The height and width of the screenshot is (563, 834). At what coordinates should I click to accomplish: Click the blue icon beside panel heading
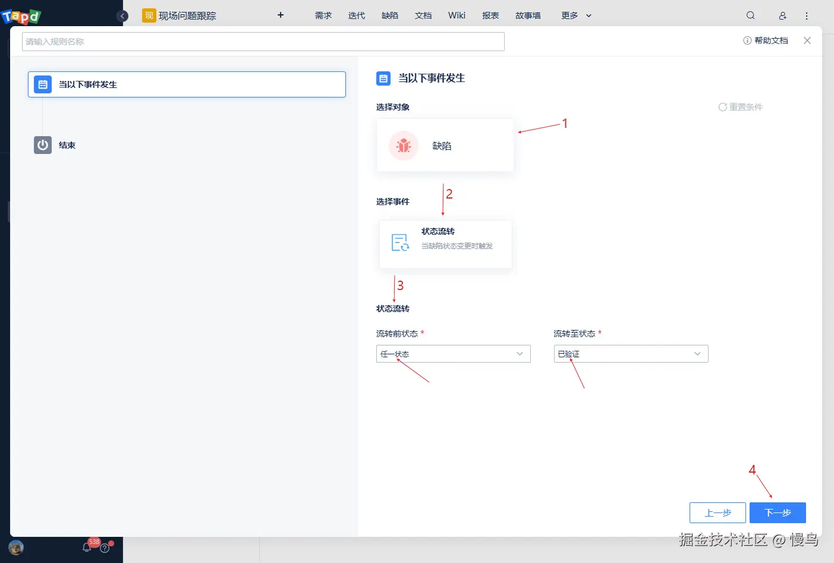click(383, 78)
